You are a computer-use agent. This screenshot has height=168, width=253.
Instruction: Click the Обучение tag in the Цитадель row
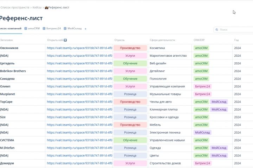click(130, 63)
